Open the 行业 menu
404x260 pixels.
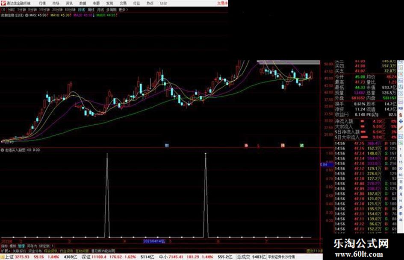[136, 3]
